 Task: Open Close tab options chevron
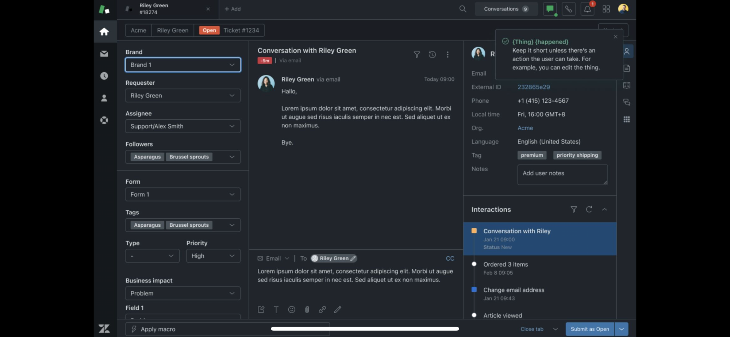pyautogui.click(x=555, y=329)
